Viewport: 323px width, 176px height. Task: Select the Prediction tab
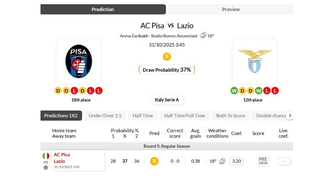103,9
